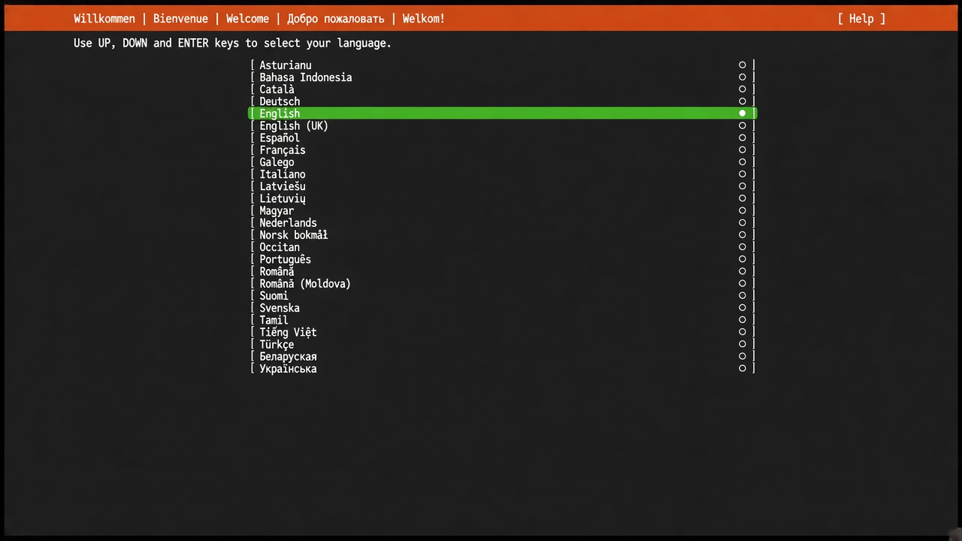This screenshot has height=541, width=962.
Task: Select Tamil language row
Action: pyautogui.click(x=502, y=320)
